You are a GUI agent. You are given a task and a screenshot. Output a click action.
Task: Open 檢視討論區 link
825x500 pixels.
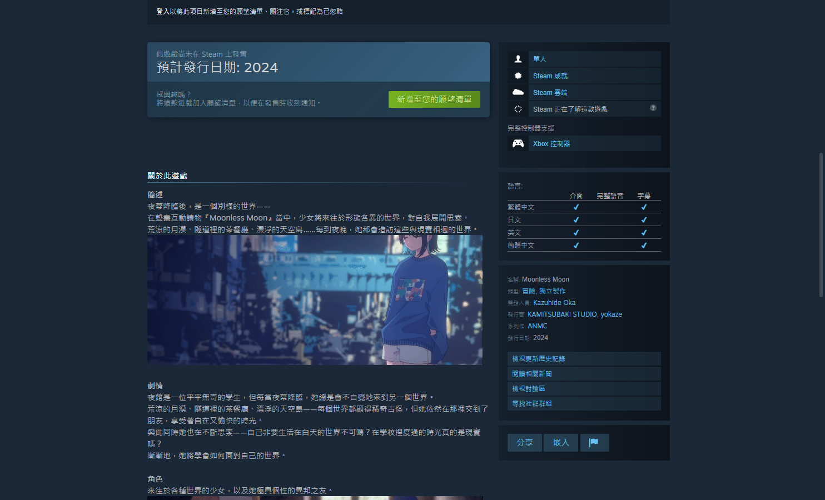pyautogui.click(x=584, y=389)
